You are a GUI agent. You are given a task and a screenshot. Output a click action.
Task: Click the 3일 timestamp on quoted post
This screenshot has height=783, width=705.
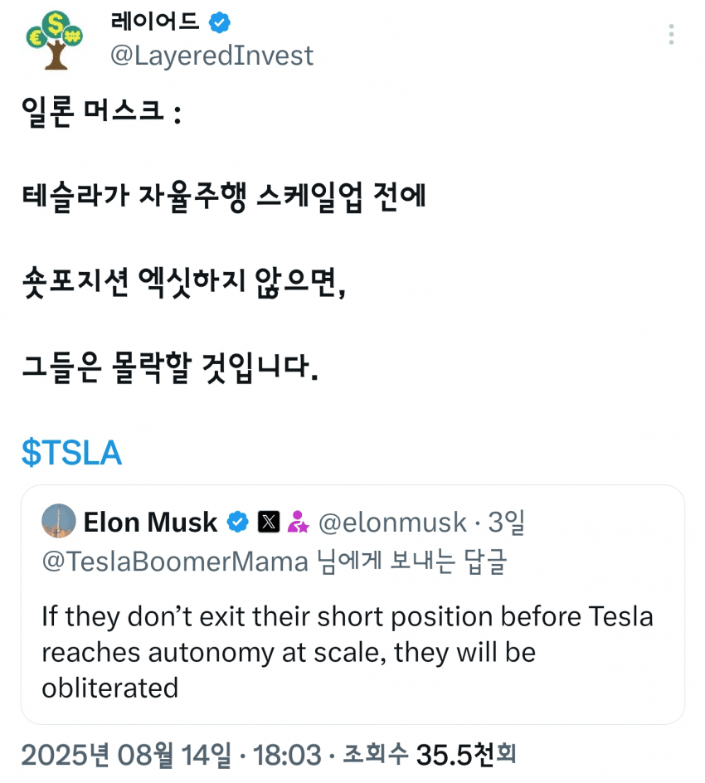506,522
